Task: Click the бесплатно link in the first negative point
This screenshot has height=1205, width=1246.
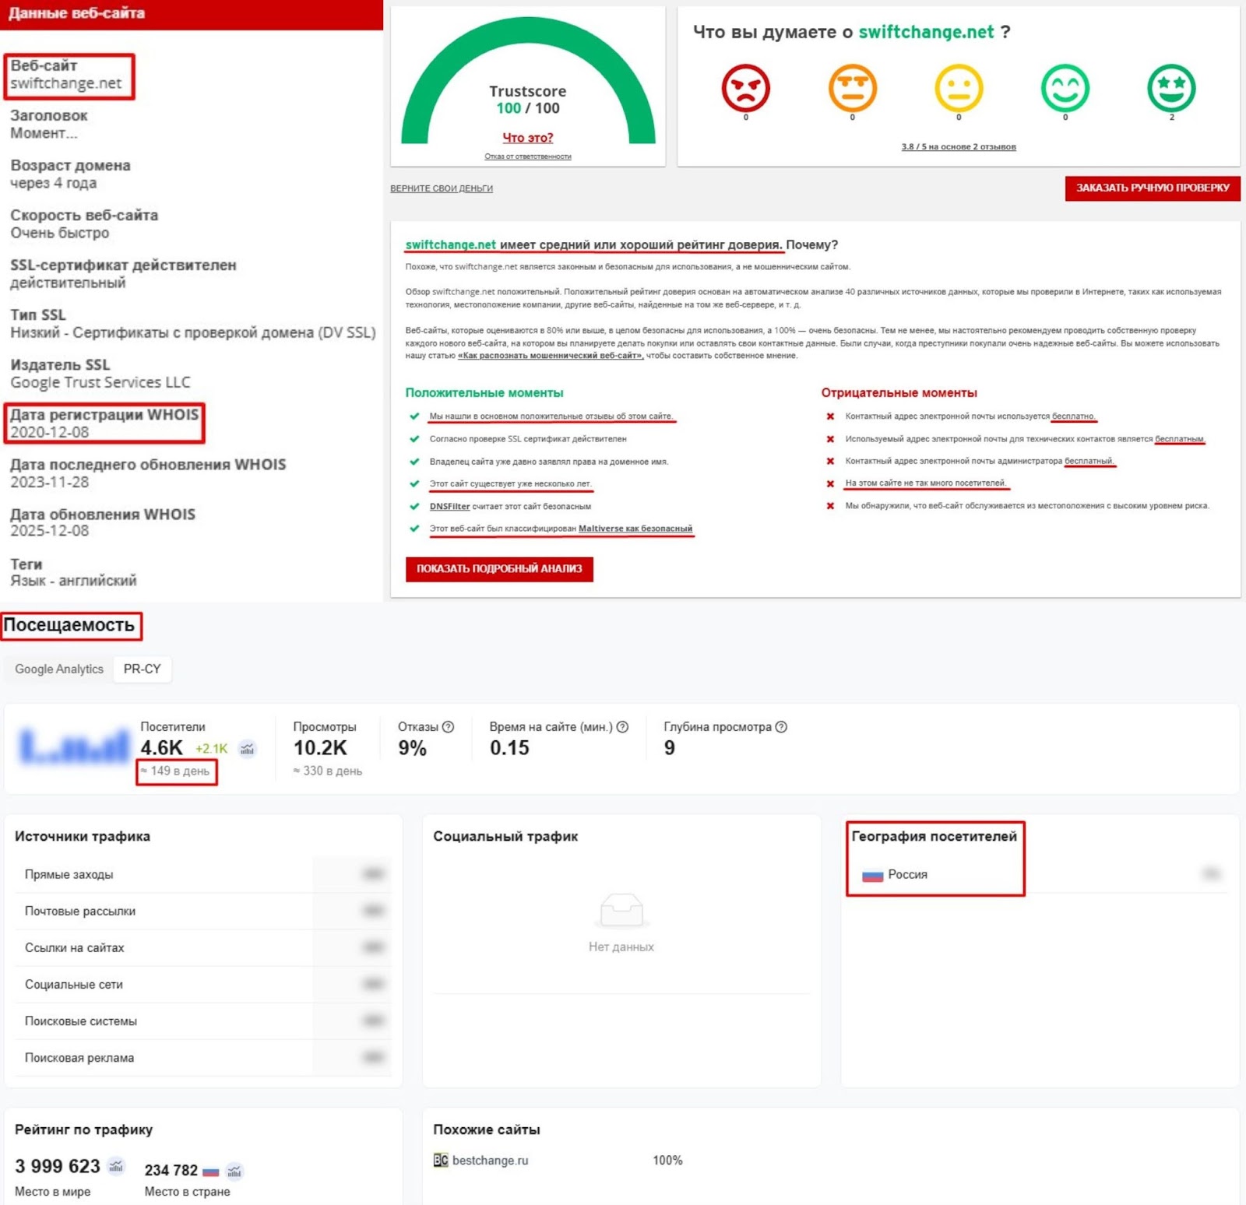Action: click(x=1073, y=416)
